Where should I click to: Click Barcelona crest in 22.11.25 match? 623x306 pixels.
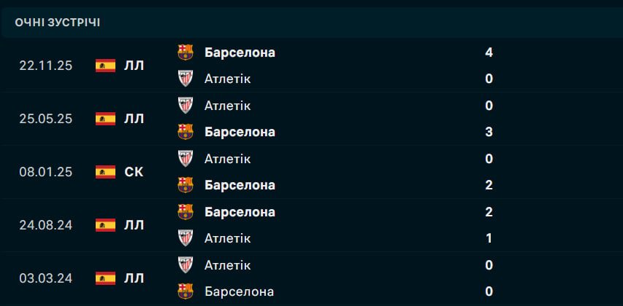pos(186,52)
